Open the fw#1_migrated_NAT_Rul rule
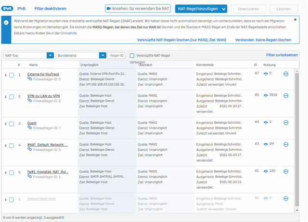The width and height of the screenshot is (308, 222). point(48,172)
